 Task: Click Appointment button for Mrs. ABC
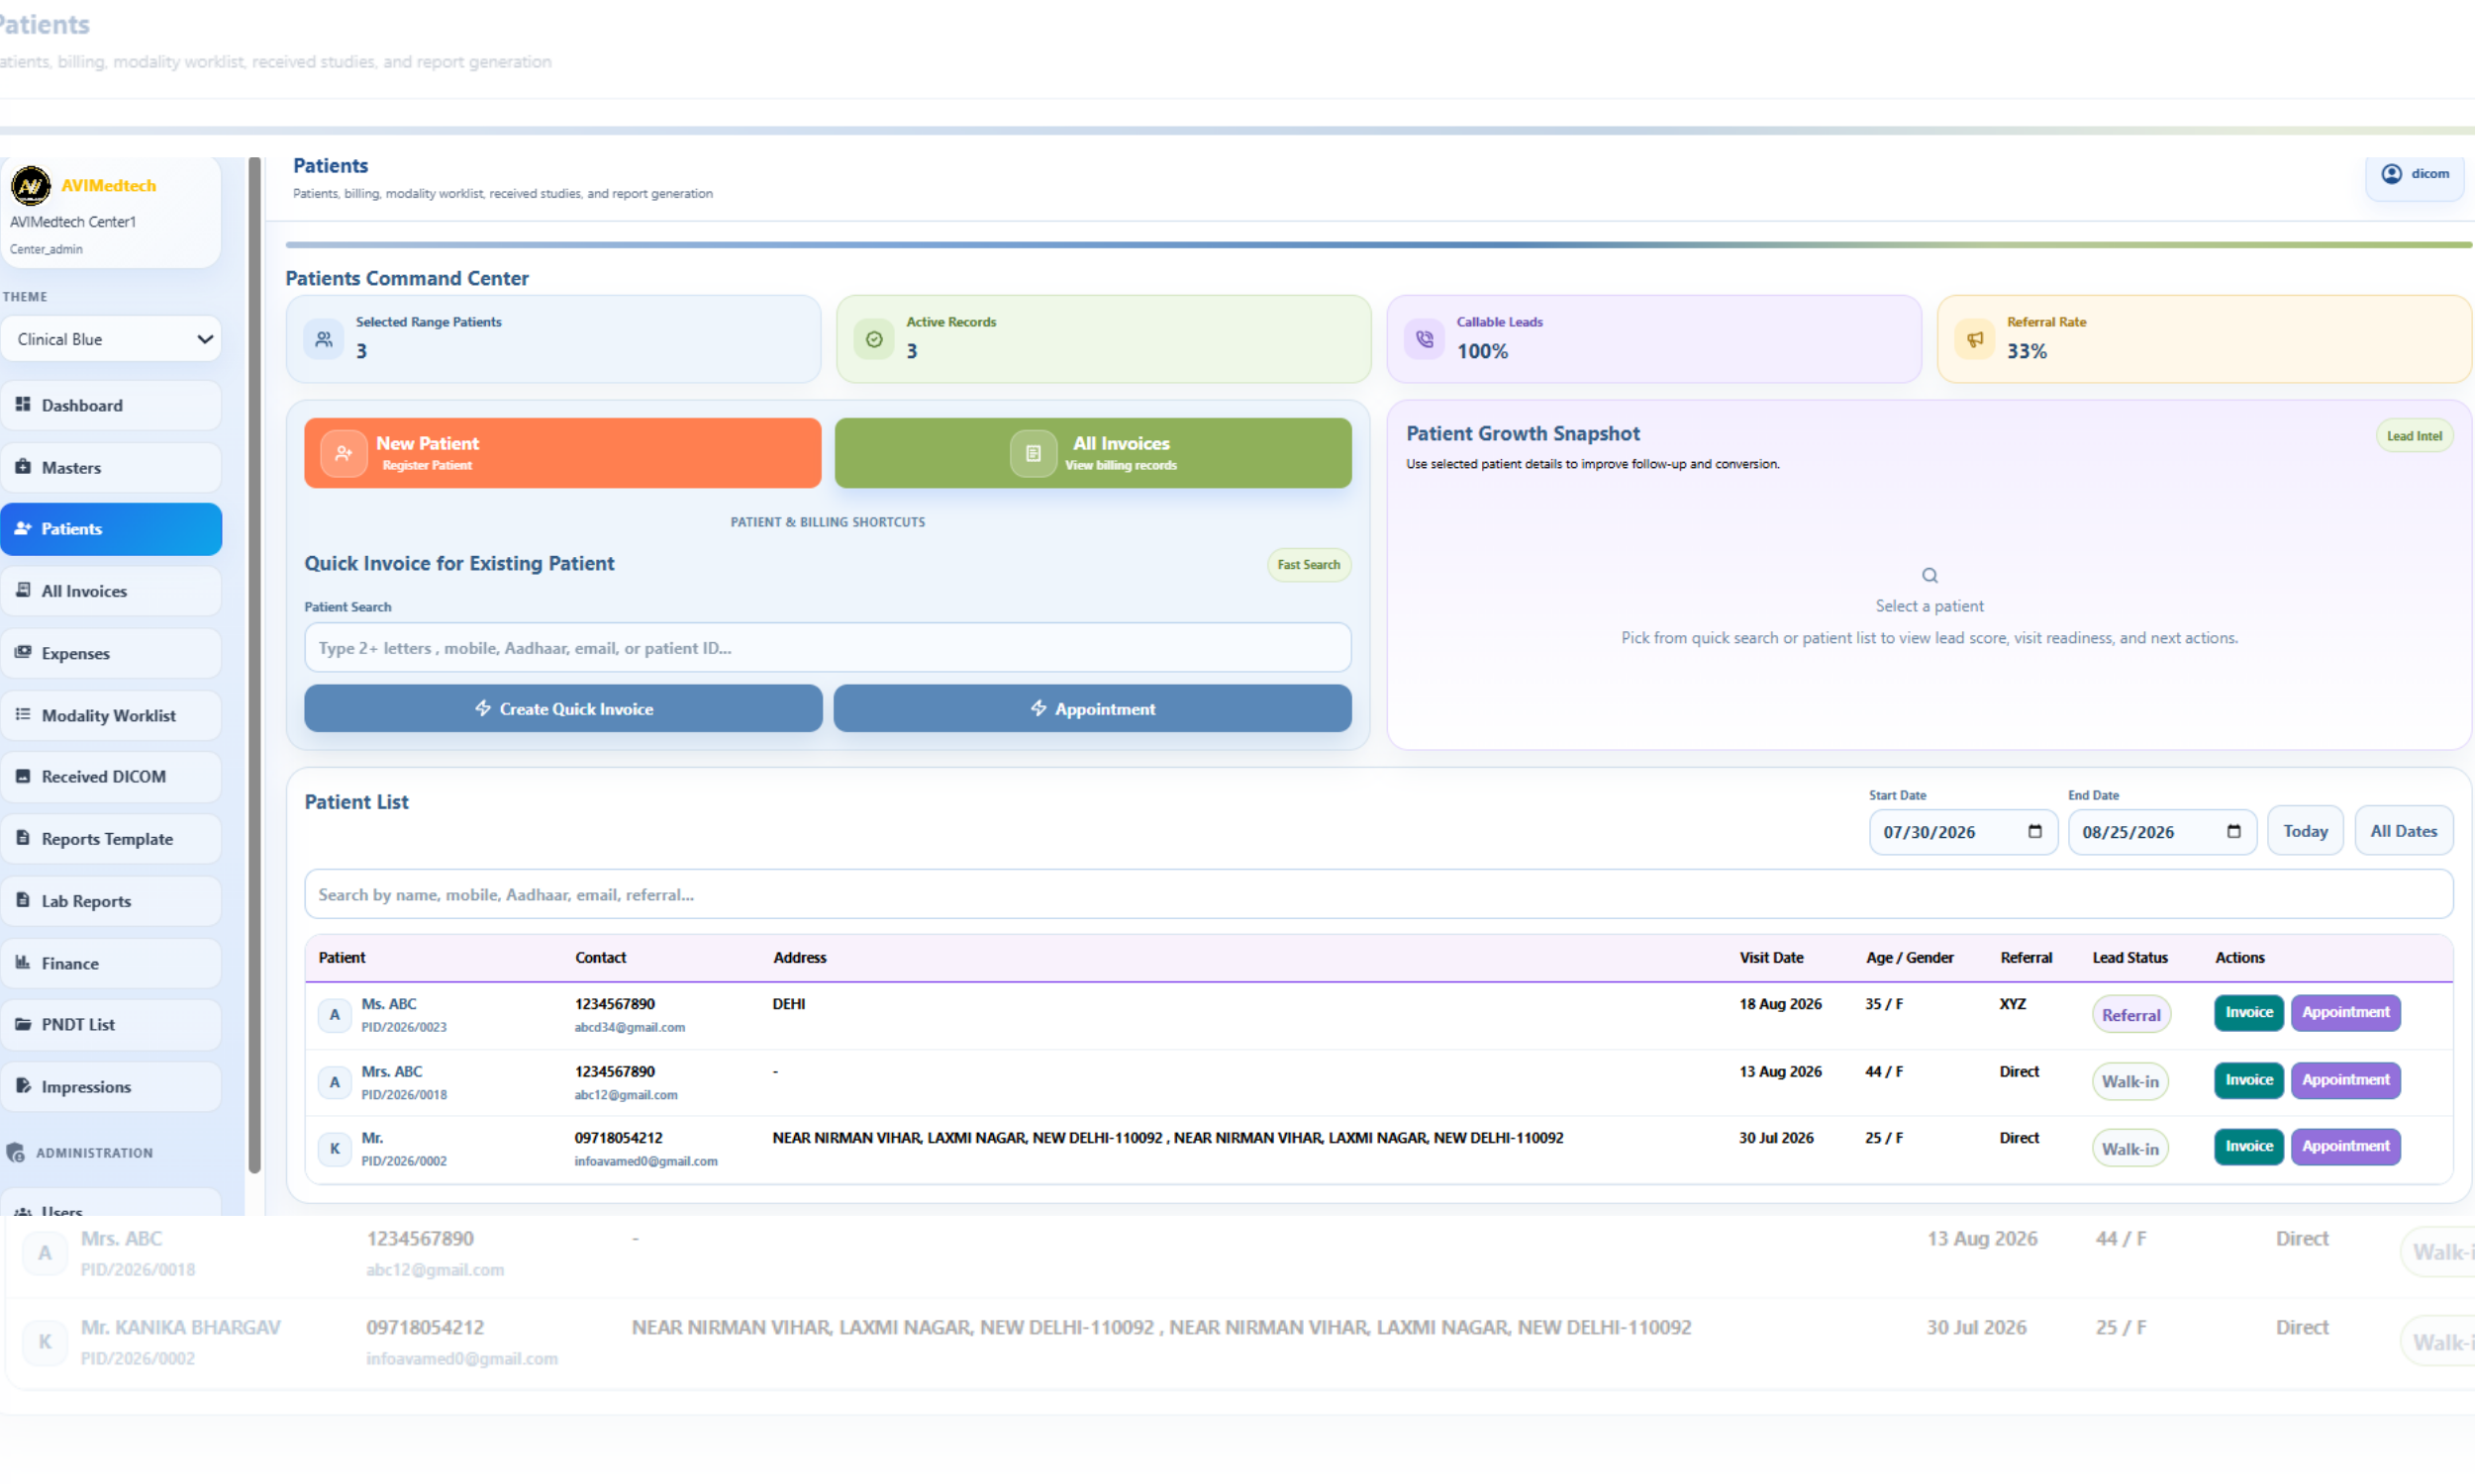[2346, 1080]
